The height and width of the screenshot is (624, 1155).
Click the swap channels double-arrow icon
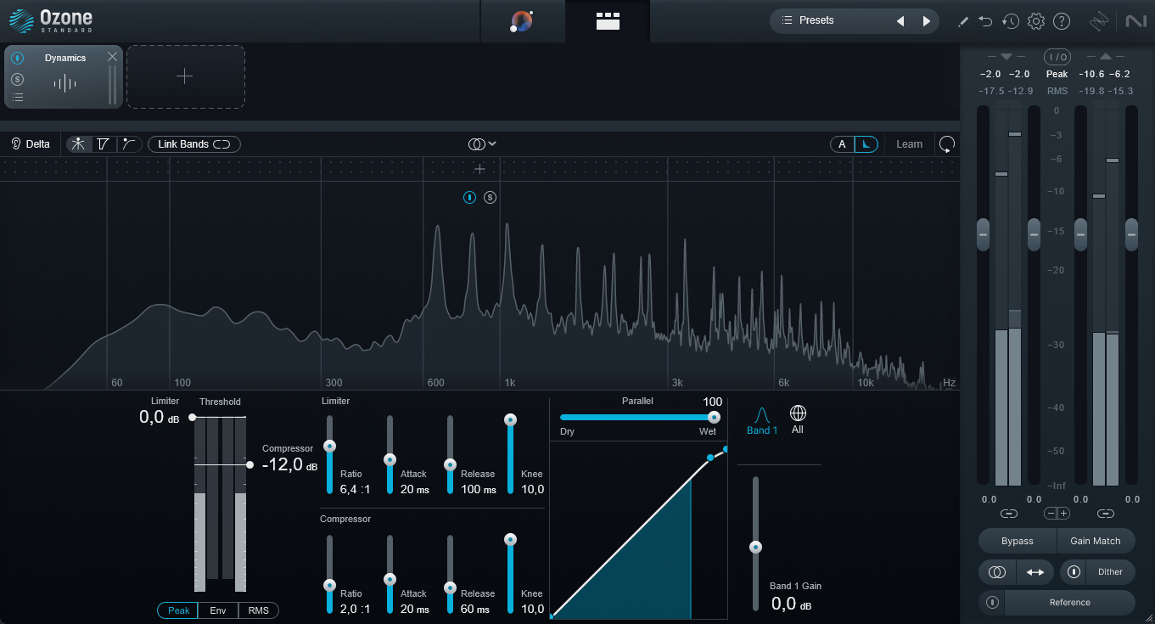click(x=1035, y=572)
